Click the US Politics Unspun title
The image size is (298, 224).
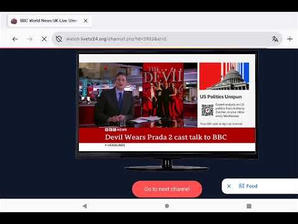point(220,97)
